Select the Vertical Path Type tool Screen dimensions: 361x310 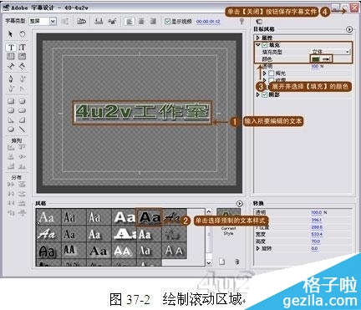[x=22, y=66]
